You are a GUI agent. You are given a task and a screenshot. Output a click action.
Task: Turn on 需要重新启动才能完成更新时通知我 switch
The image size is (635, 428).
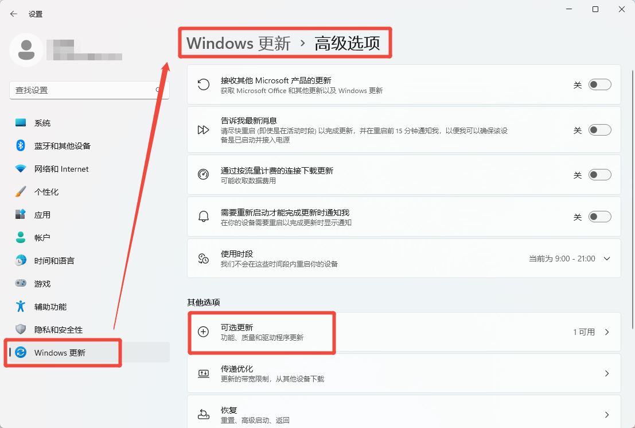click(600, 217)
